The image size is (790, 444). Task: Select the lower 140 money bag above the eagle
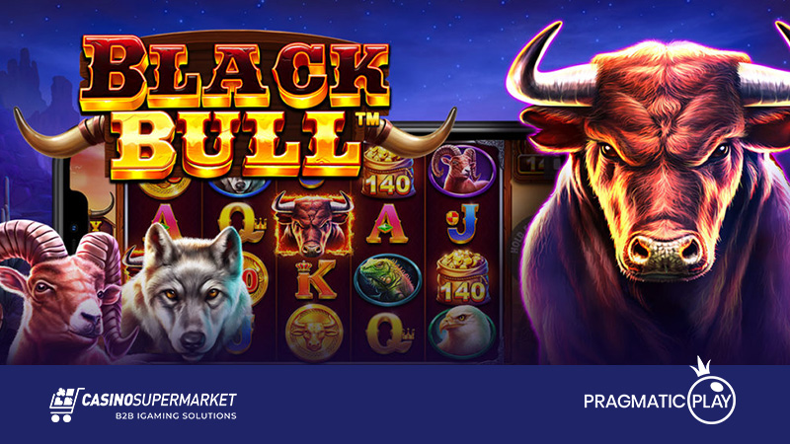pyautogui.click(x=461, y=278)
